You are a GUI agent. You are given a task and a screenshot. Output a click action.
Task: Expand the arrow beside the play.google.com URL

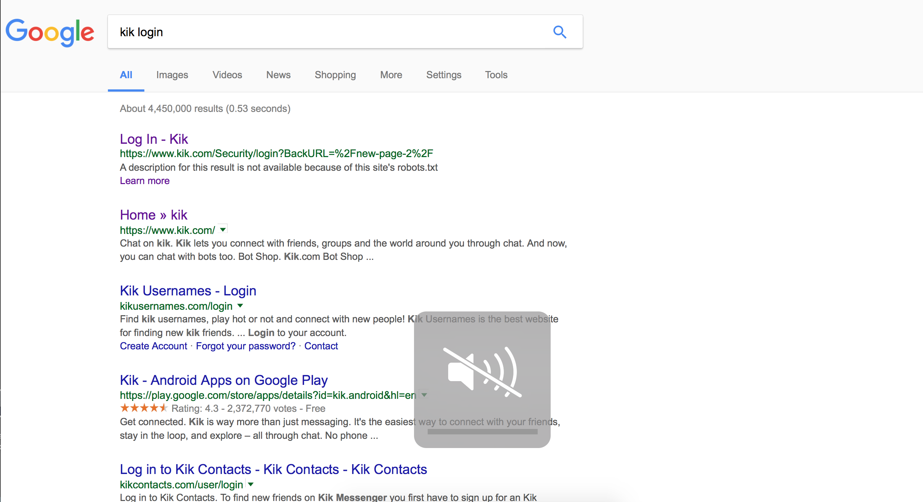coord(424,395)
